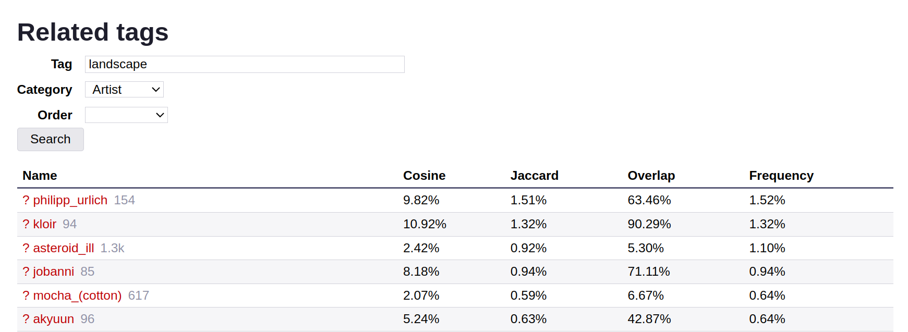
Task: Visit the asteroid_ill tag page
Action: [x=64, y=248]
